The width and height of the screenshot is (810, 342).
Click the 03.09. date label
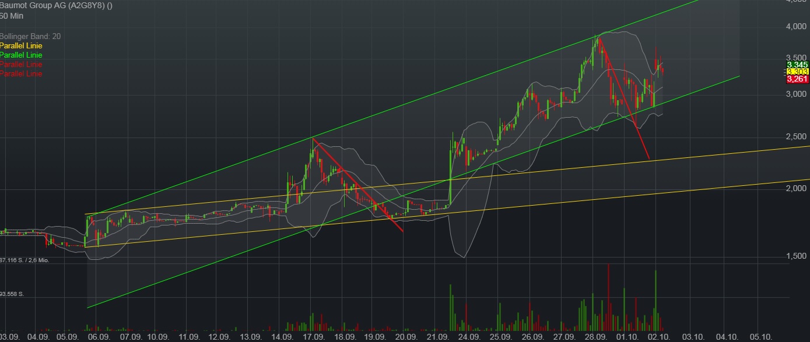click(10, 337)
